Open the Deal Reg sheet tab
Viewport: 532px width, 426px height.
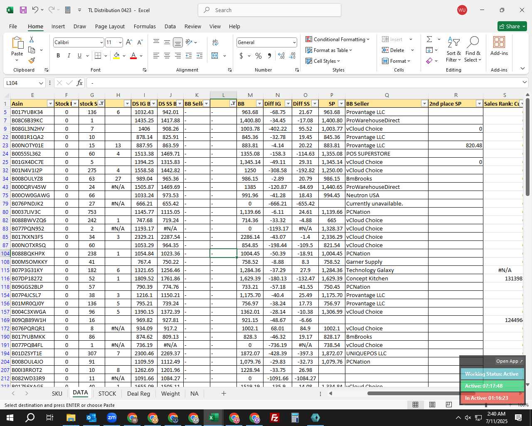138,394
